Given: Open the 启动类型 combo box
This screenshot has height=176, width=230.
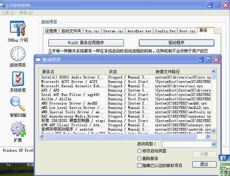Looking at the screenshot, I should point(189,144).
